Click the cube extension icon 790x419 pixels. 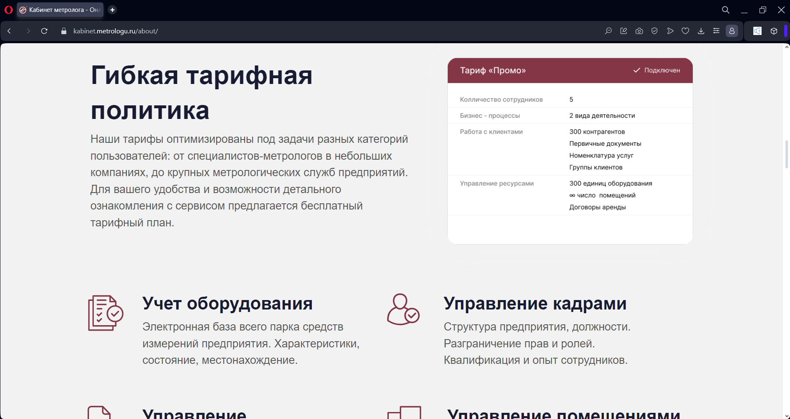[x=774, y=30]
